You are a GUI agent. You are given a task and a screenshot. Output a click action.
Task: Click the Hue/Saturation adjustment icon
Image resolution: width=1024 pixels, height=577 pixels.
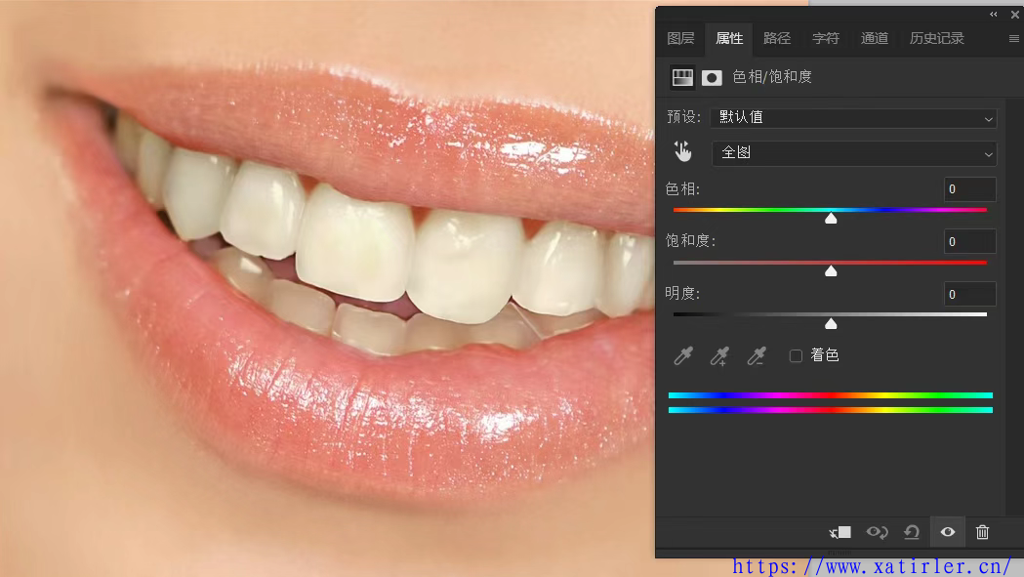[x=682, y=77]
